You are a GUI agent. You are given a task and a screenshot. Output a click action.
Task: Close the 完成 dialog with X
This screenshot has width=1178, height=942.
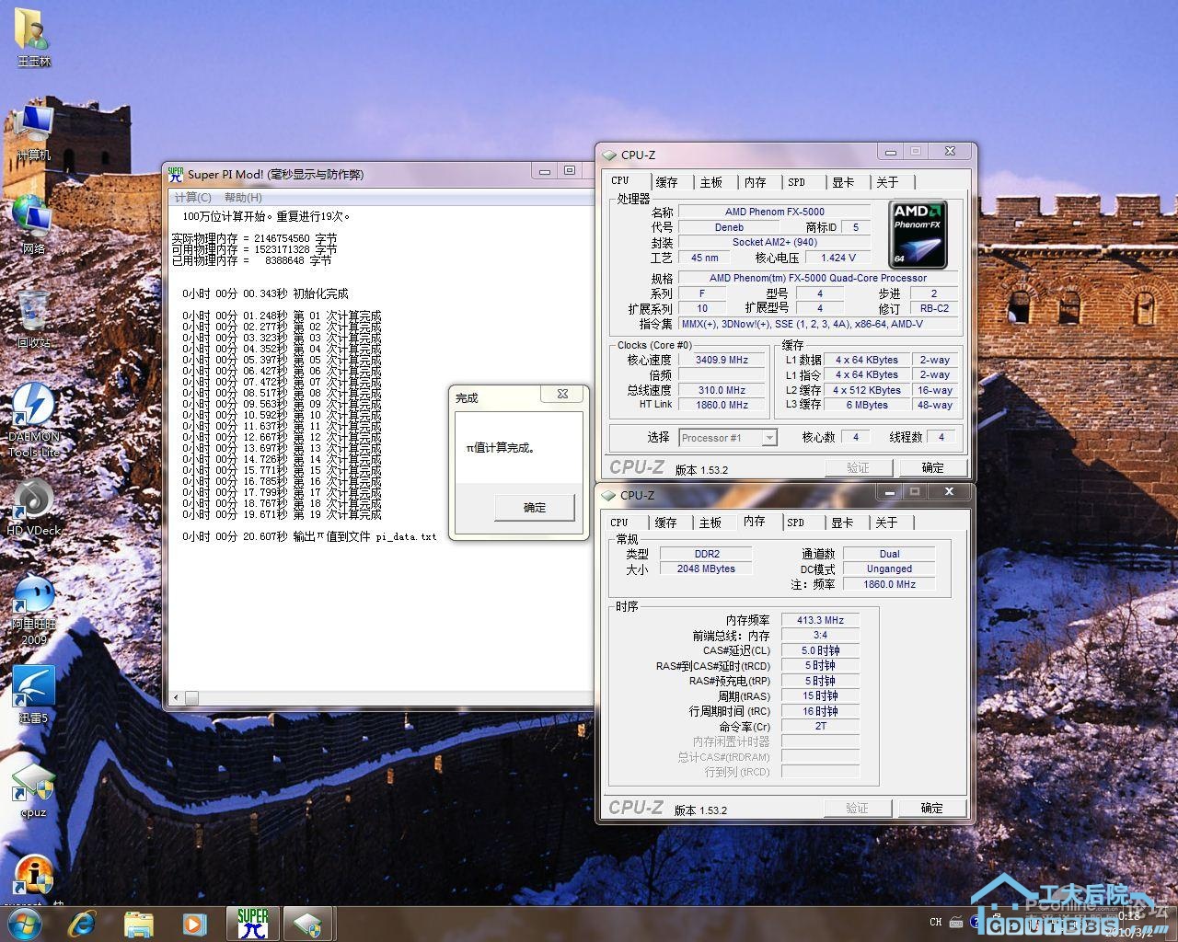point(563,394)
